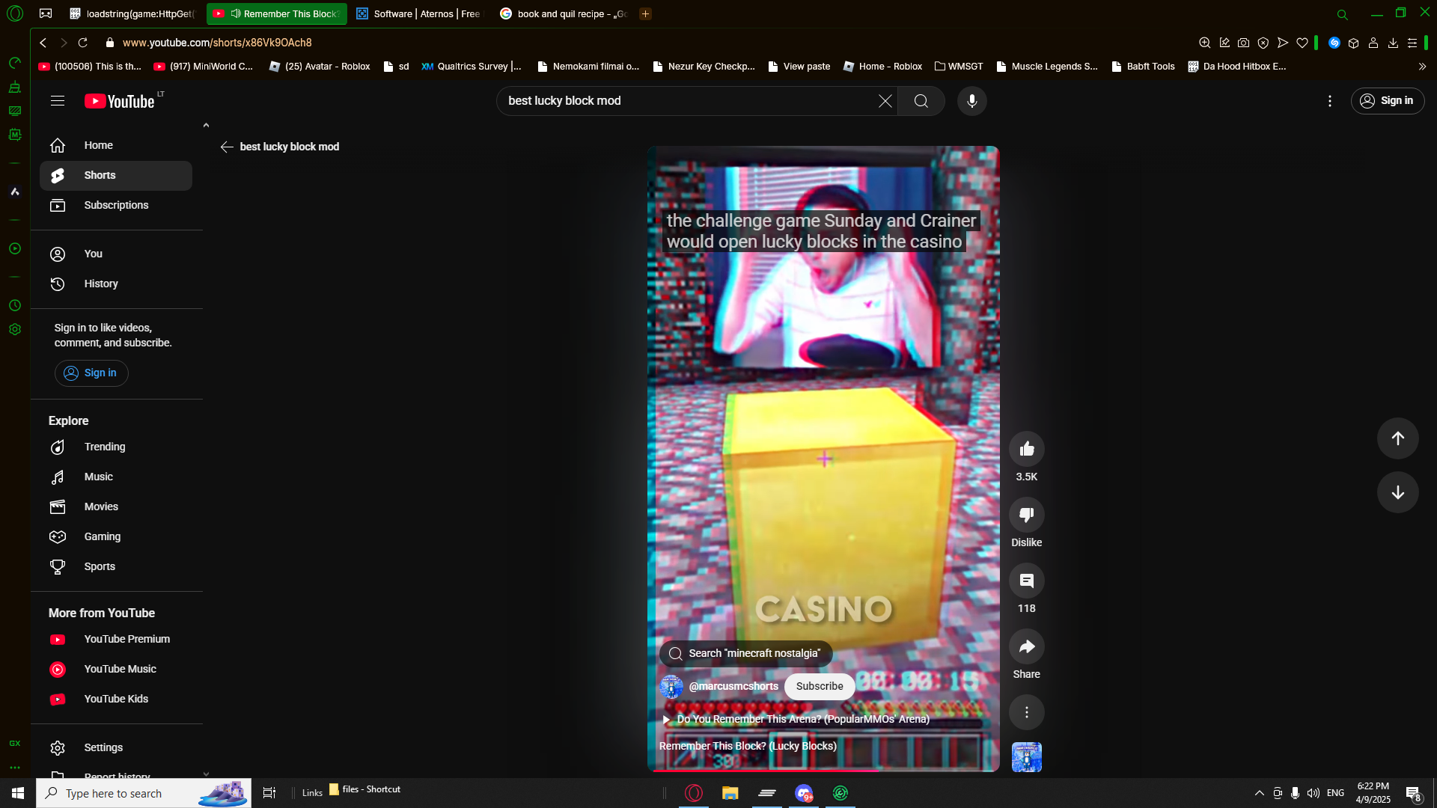Subscribe to marcusmcshorts
This screenshot has width=1437, height=808.
pos(820,686)
